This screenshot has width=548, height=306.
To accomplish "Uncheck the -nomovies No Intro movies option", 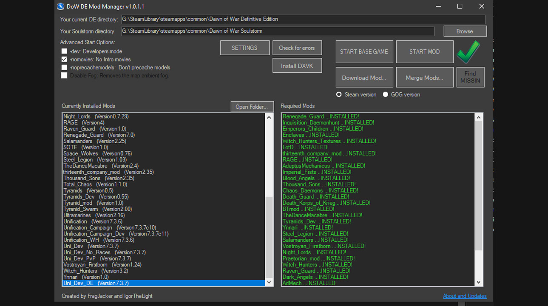I will pyautogui.click(x=64, y=59).
